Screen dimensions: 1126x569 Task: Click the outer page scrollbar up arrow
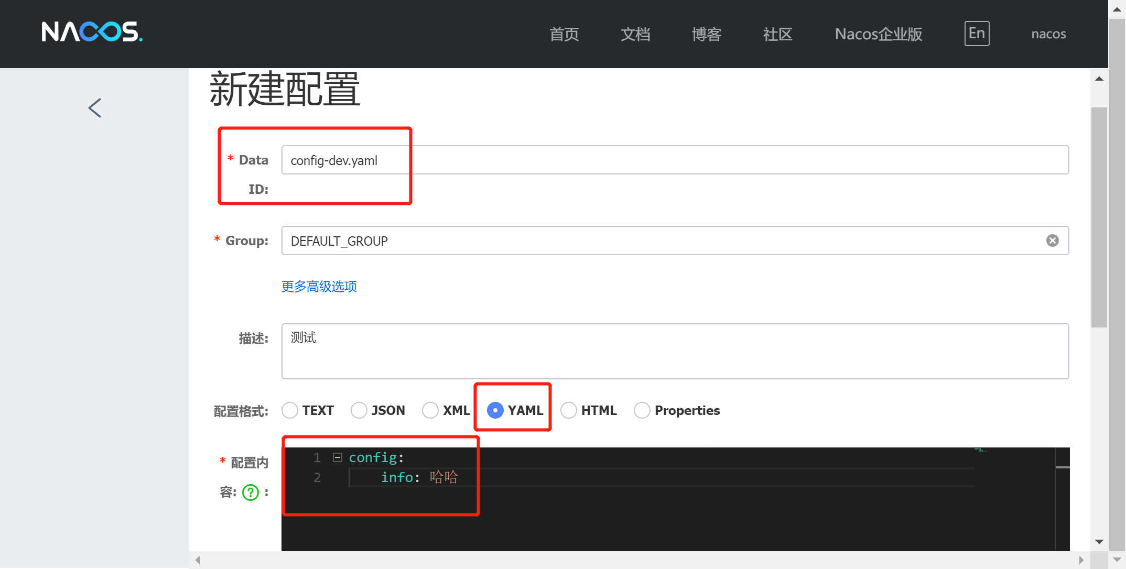1117,9
